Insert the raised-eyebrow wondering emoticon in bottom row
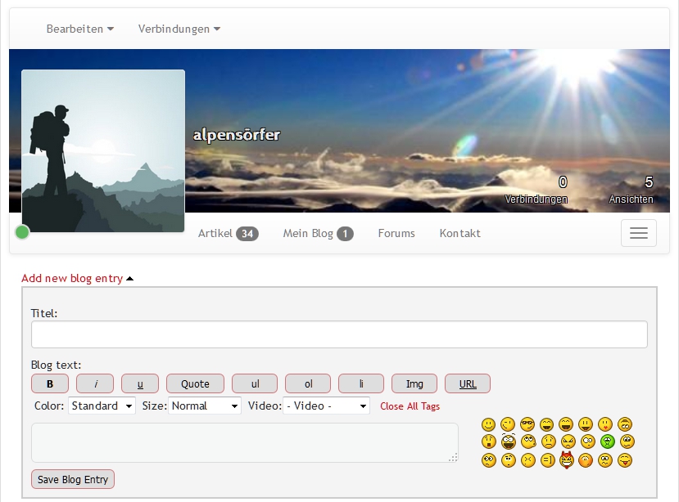Screen dimensions: 679x502 coord(509,460)
